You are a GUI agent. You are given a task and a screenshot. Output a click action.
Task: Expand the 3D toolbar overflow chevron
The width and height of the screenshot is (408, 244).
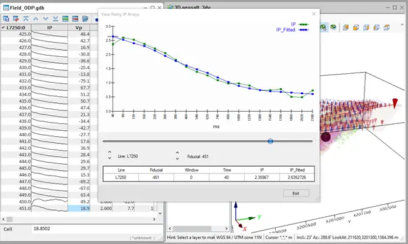tap(403, 24)
